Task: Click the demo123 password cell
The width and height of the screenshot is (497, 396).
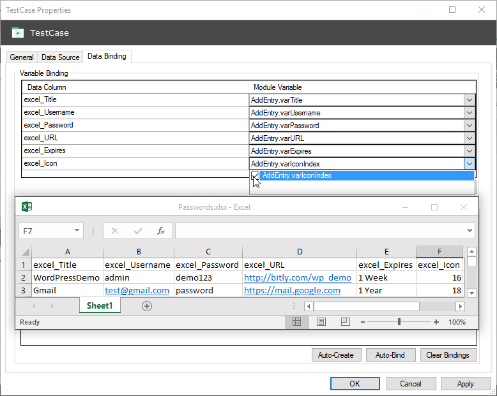Action: click(208, 277)
